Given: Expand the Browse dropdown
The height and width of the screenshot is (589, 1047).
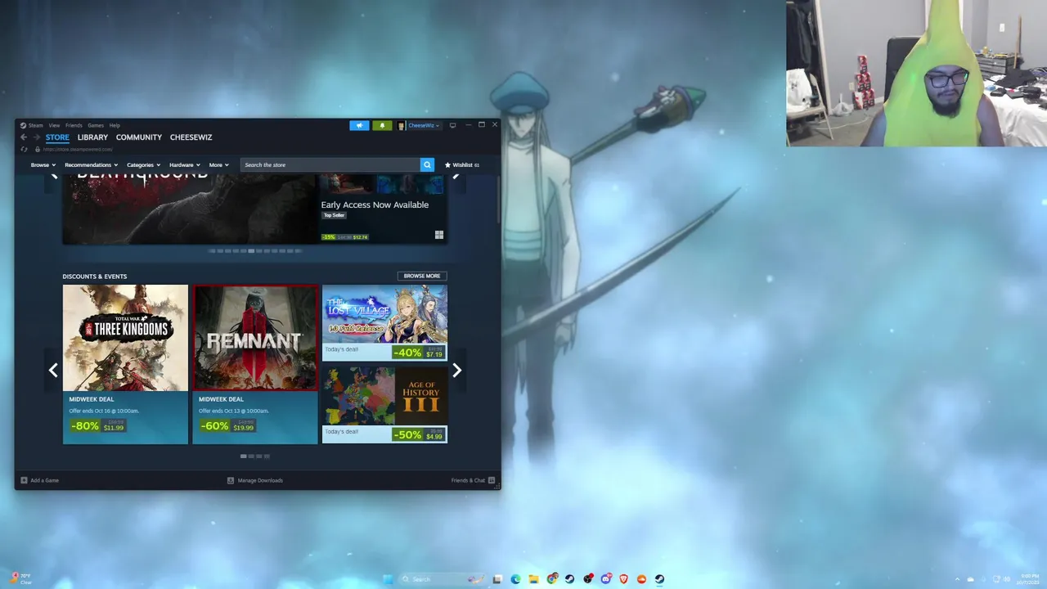Looking at the screenshot, I should click(x=43, y=165).
